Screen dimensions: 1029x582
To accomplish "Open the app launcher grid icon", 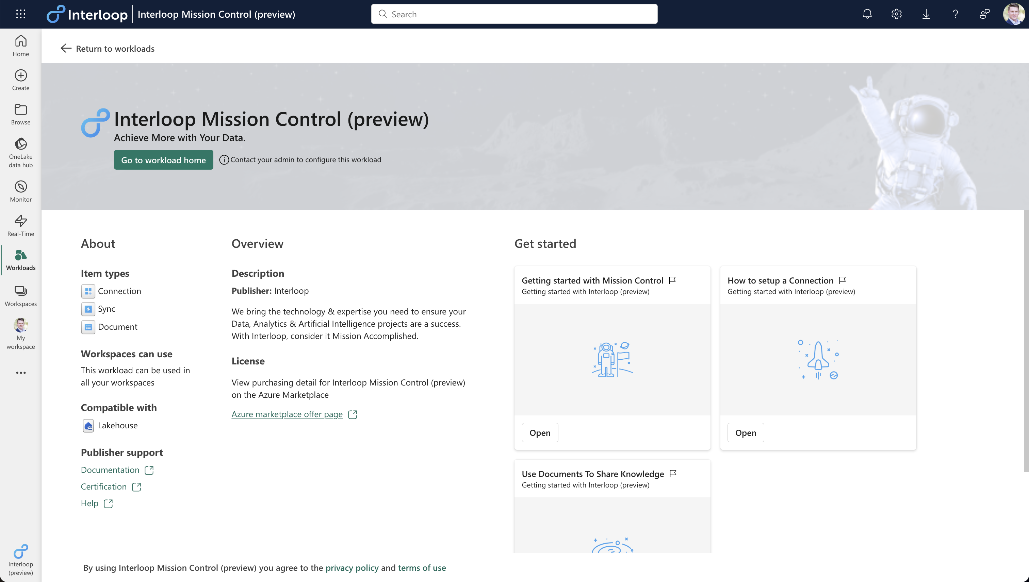I will (x=20, y=14).
